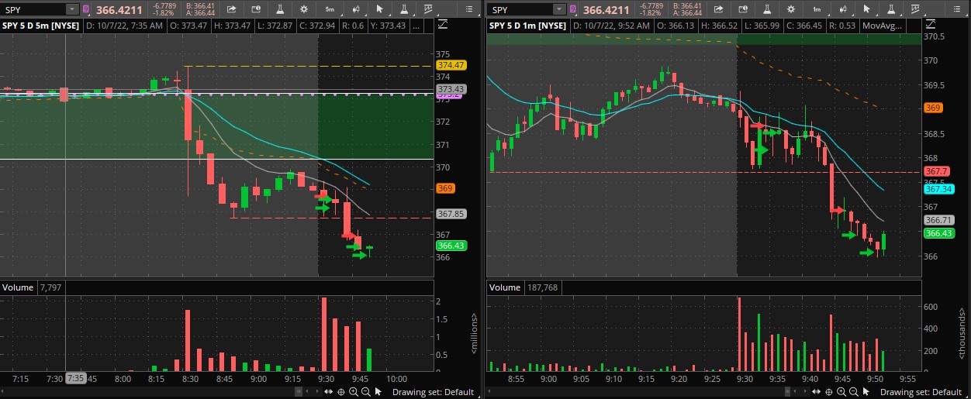This screenshot has height=399, width=971.
Task: Open the 5m timeframe dropdown
Action: point(330,9)
